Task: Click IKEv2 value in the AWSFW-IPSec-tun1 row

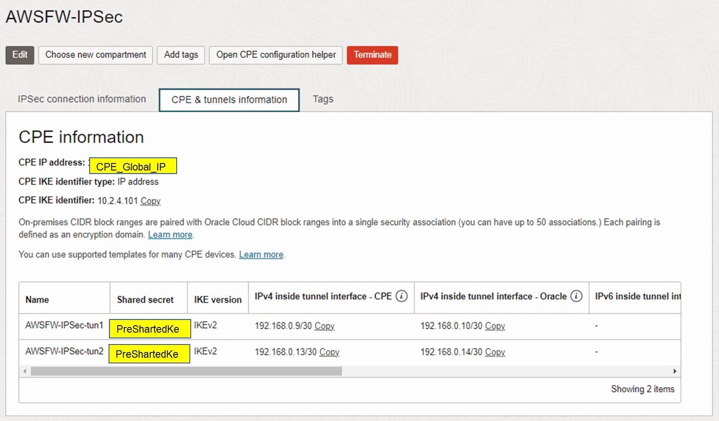Action: click(x=205, y=325)
